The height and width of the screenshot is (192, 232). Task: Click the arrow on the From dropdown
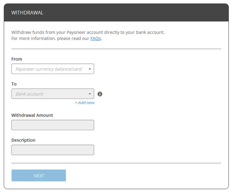(90, 69)
